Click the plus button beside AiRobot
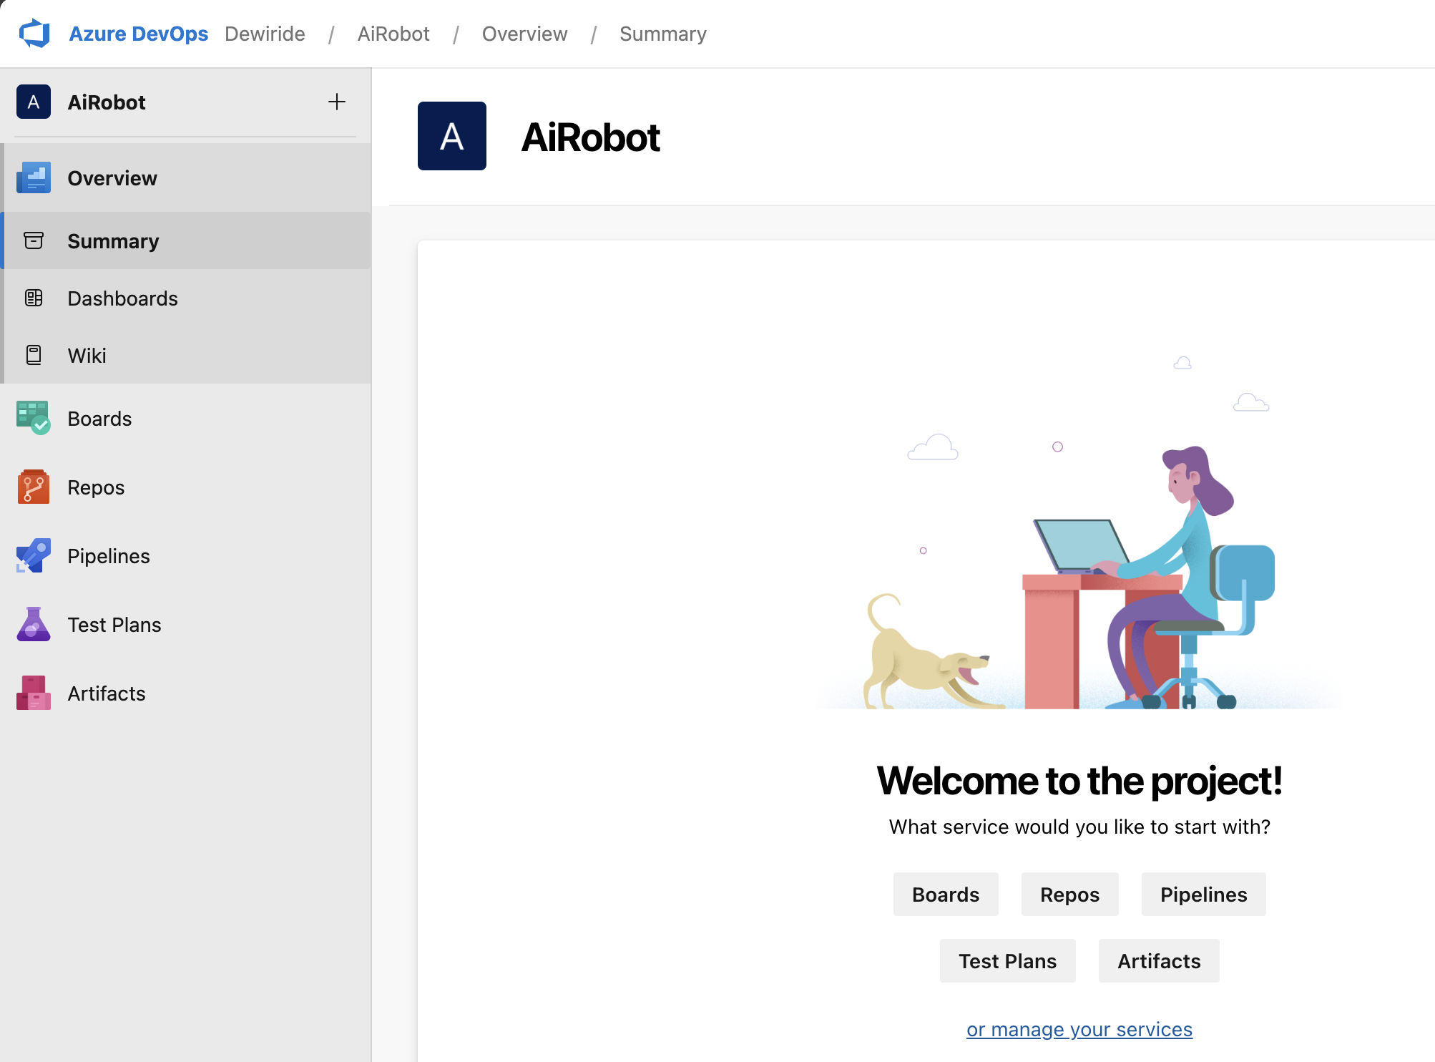The image size is (1435, 1062). [336, 102]
